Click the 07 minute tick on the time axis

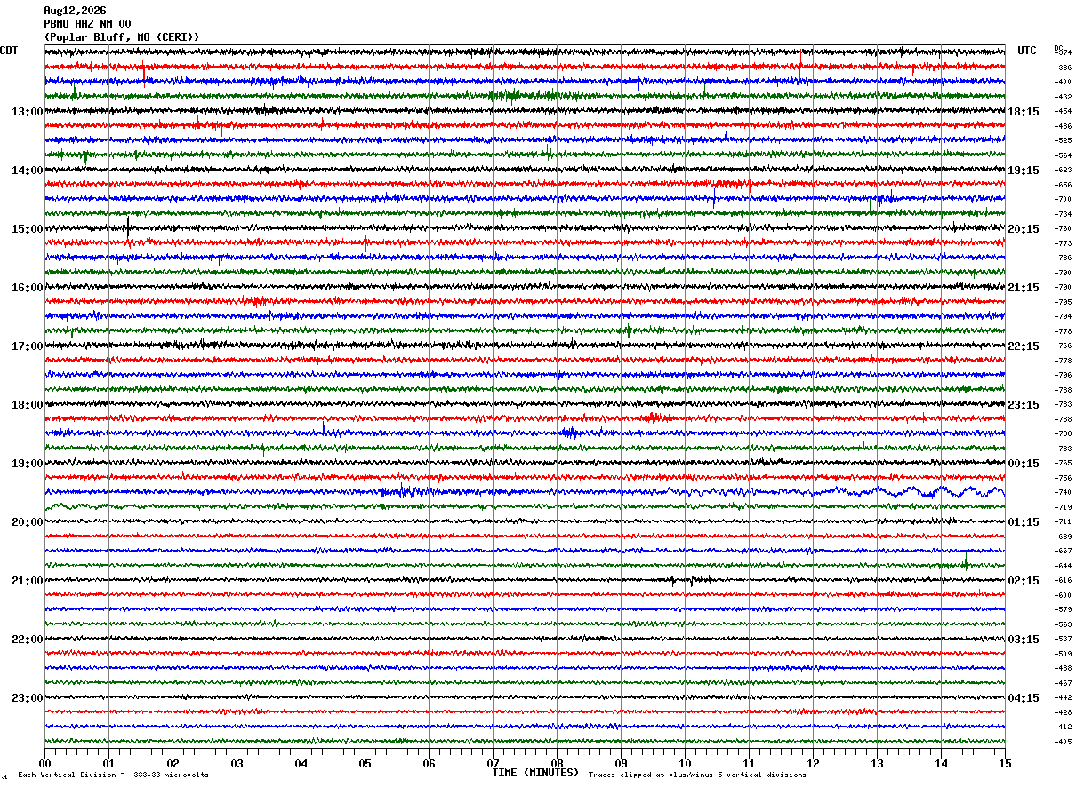493,763
